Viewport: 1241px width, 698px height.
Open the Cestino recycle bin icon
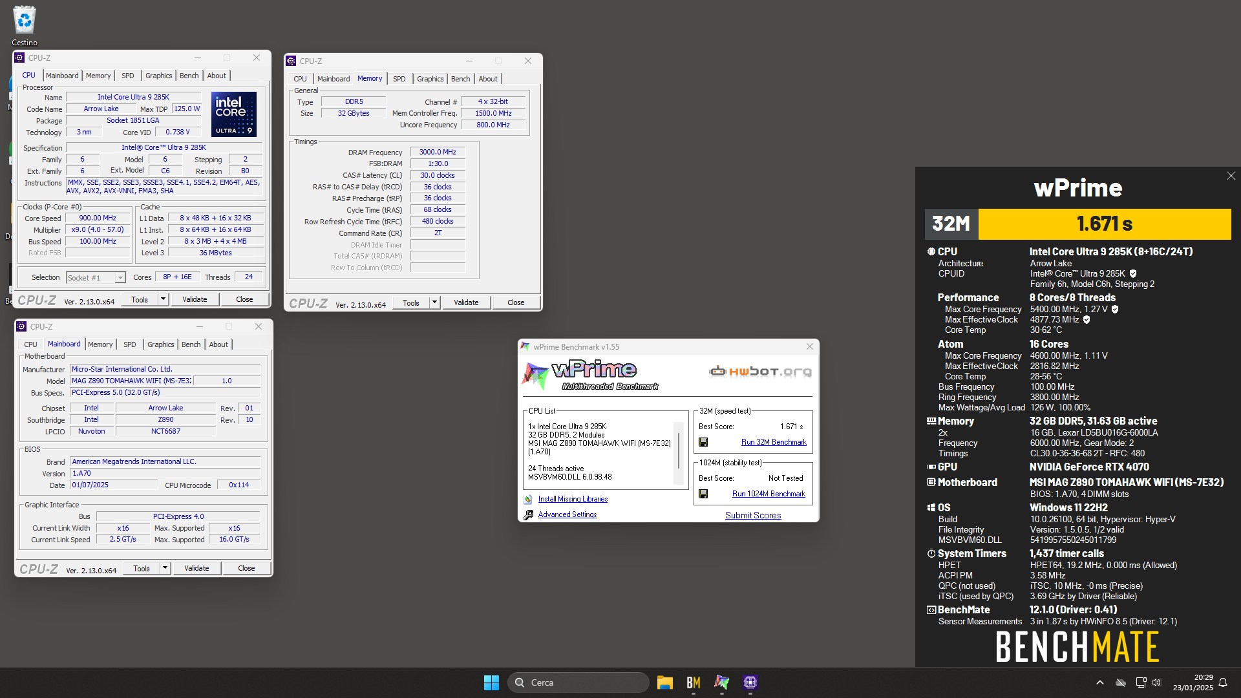point(25,26)
